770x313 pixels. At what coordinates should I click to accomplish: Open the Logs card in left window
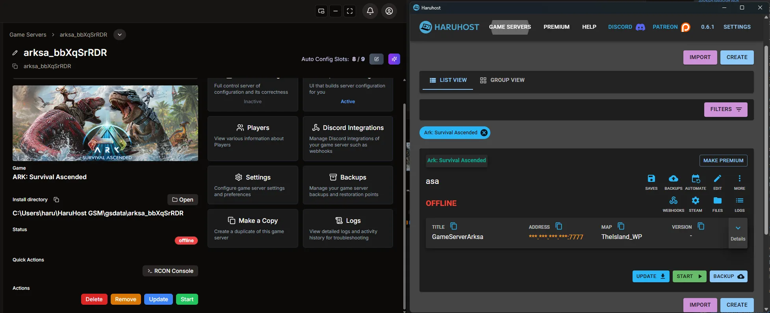tap(348, 228)
